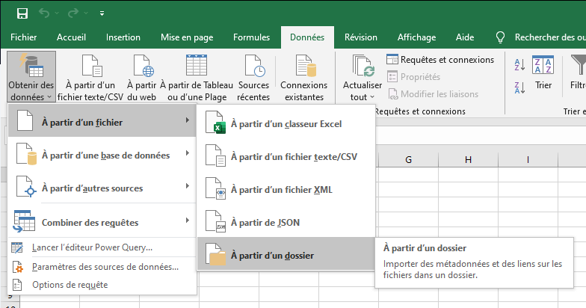This screenshot has height=308, width=586.
Task: Select the Données tab
Action: tap(307, 37)
